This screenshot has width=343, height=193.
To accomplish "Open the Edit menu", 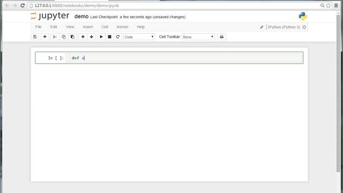I will (x=54, y=27).
